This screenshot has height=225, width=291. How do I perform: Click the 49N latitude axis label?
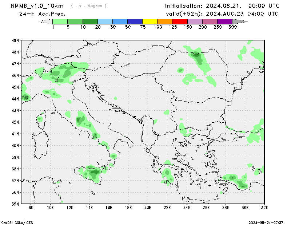click(x=15, y=40)
